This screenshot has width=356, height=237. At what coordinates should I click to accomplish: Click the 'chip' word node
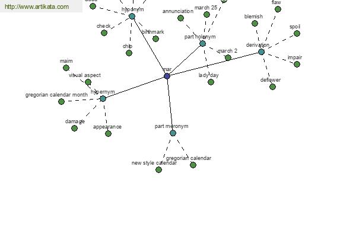pyautogui.click(x=129, y=53)
